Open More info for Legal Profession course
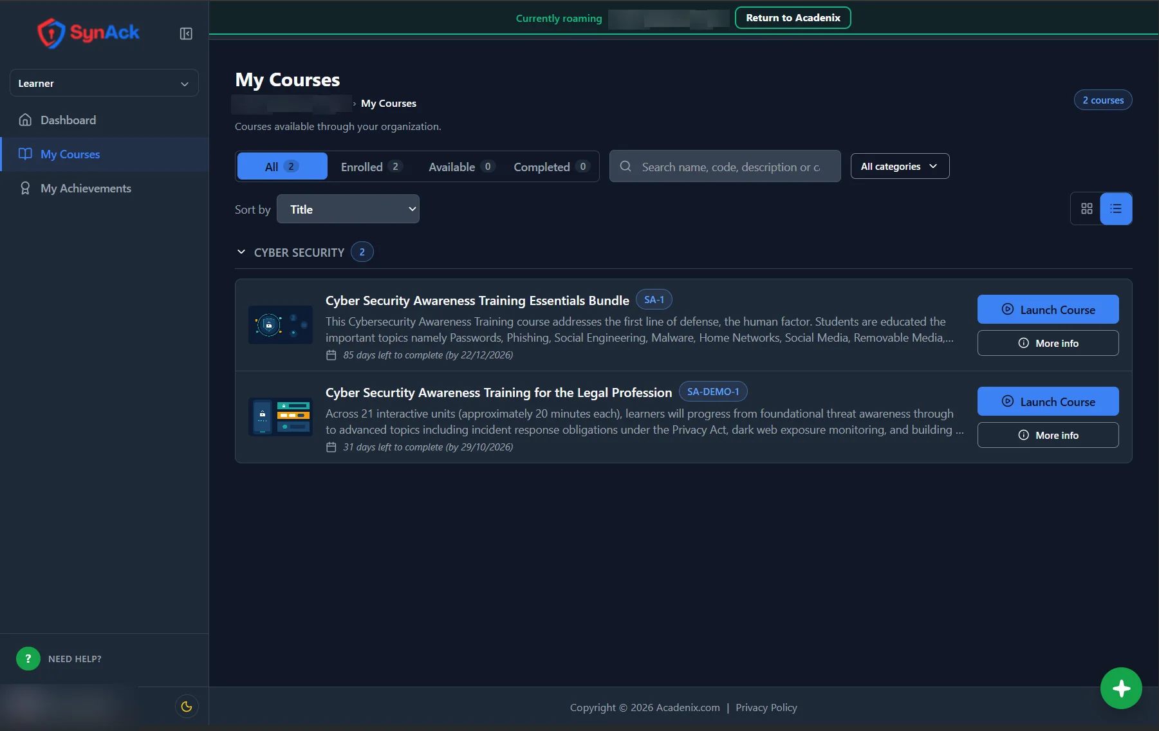Screen dimensions: 1159x731 [x=1048, y=435]
